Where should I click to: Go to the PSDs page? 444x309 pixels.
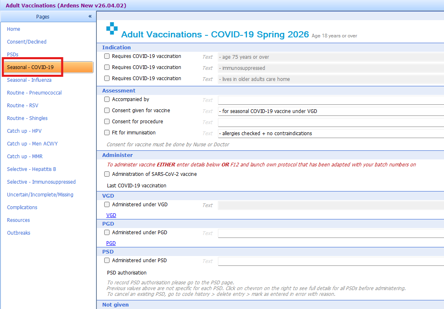coord(13,55)
